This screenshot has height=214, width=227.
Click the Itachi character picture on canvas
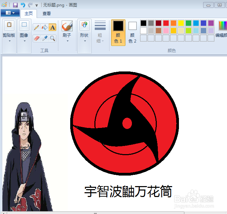(x=28, y=157)
